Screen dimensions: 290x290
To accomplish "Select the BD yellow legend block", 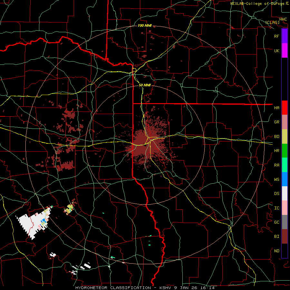I will pos(285,136).
